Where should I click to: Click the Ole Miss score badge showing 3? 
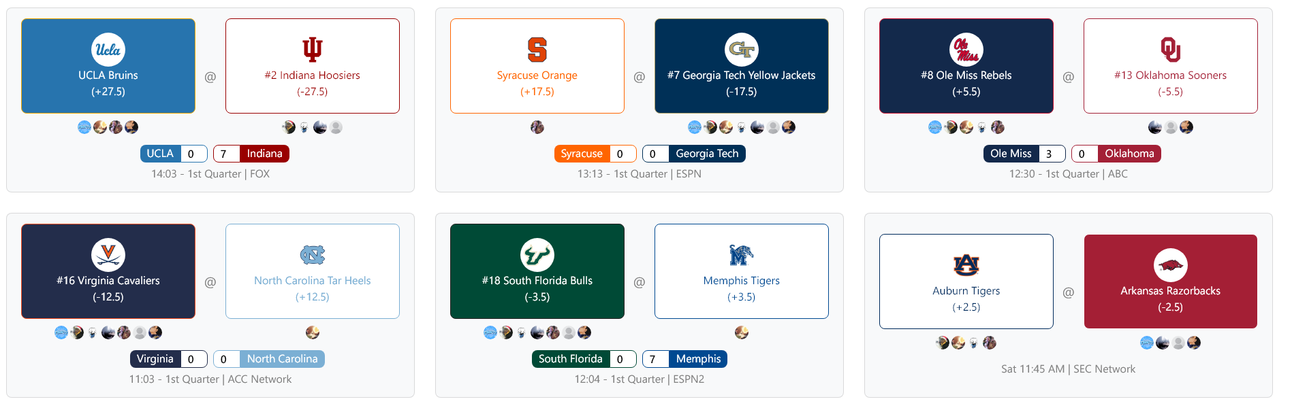1050,154
